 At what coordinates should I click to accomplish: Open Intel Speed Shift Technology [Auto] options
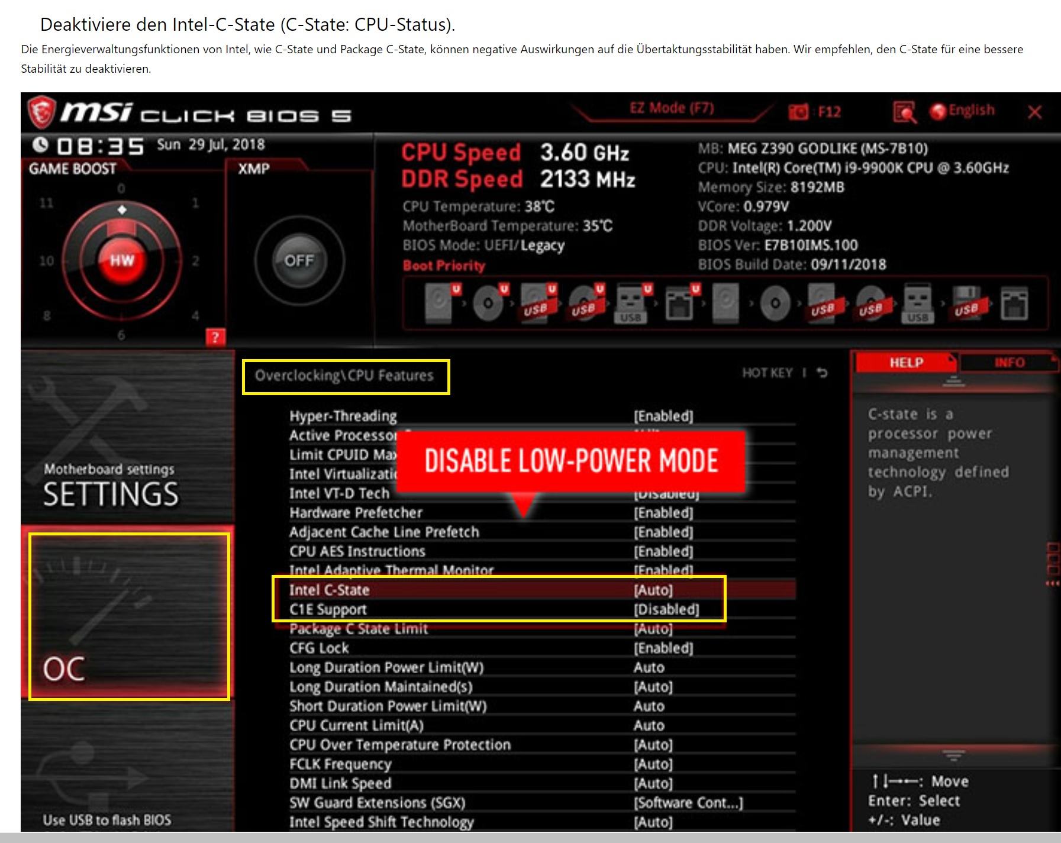(x=653, y=822)
